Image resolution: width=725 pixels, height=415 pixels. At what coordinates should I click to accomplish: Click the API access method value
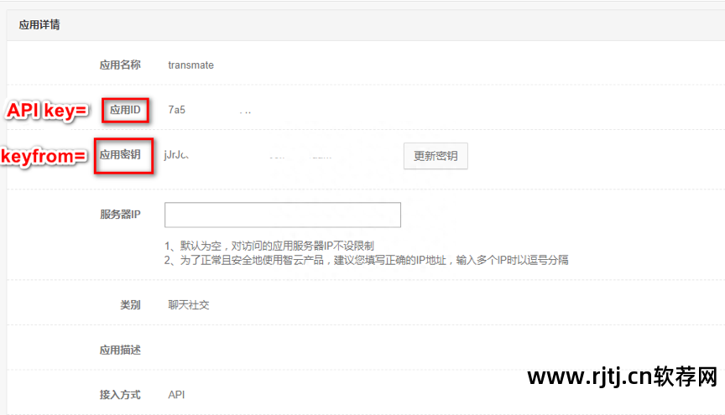pos(176,395)
